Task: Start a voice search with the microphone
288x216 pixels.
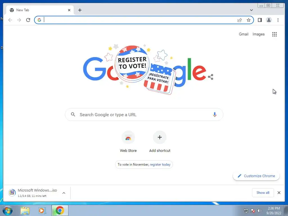Action: tap(215, 115)
